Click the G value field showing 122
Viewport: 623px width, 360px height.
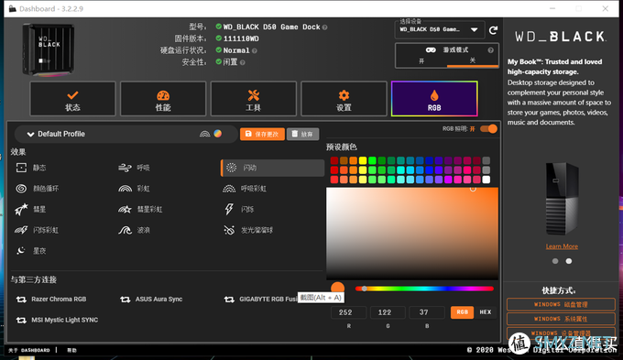click(x=388, y=312)
